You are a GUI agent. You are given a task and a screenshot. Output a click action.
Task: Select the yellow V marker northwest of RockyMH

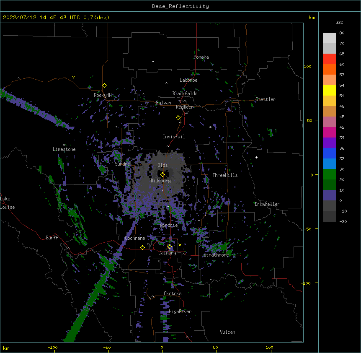click(x=73, y=77)
